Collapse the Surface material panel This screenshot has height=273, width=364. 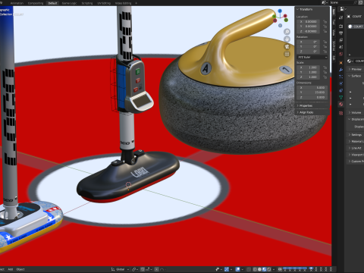pos(356,76)
